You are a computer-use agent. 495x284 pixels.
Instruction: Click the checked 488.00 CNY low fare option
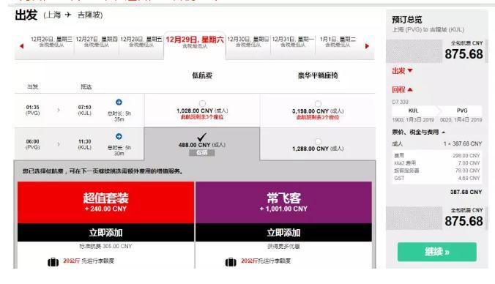(x=201, y=137)
